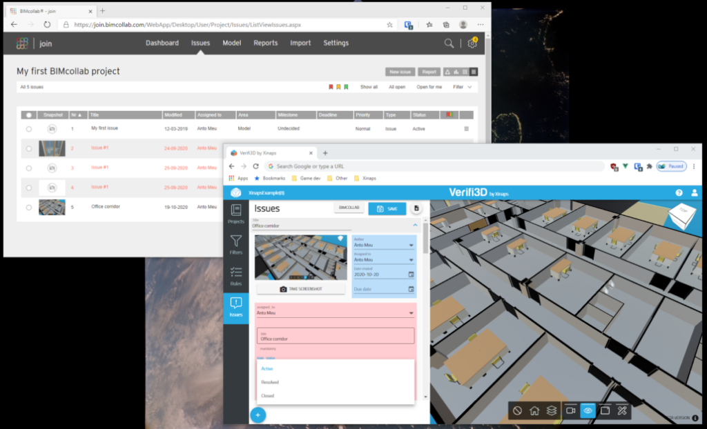The image size is (707, 429).
Task: Open the Import tab in BIMcollab
Action: pos(300,43)
